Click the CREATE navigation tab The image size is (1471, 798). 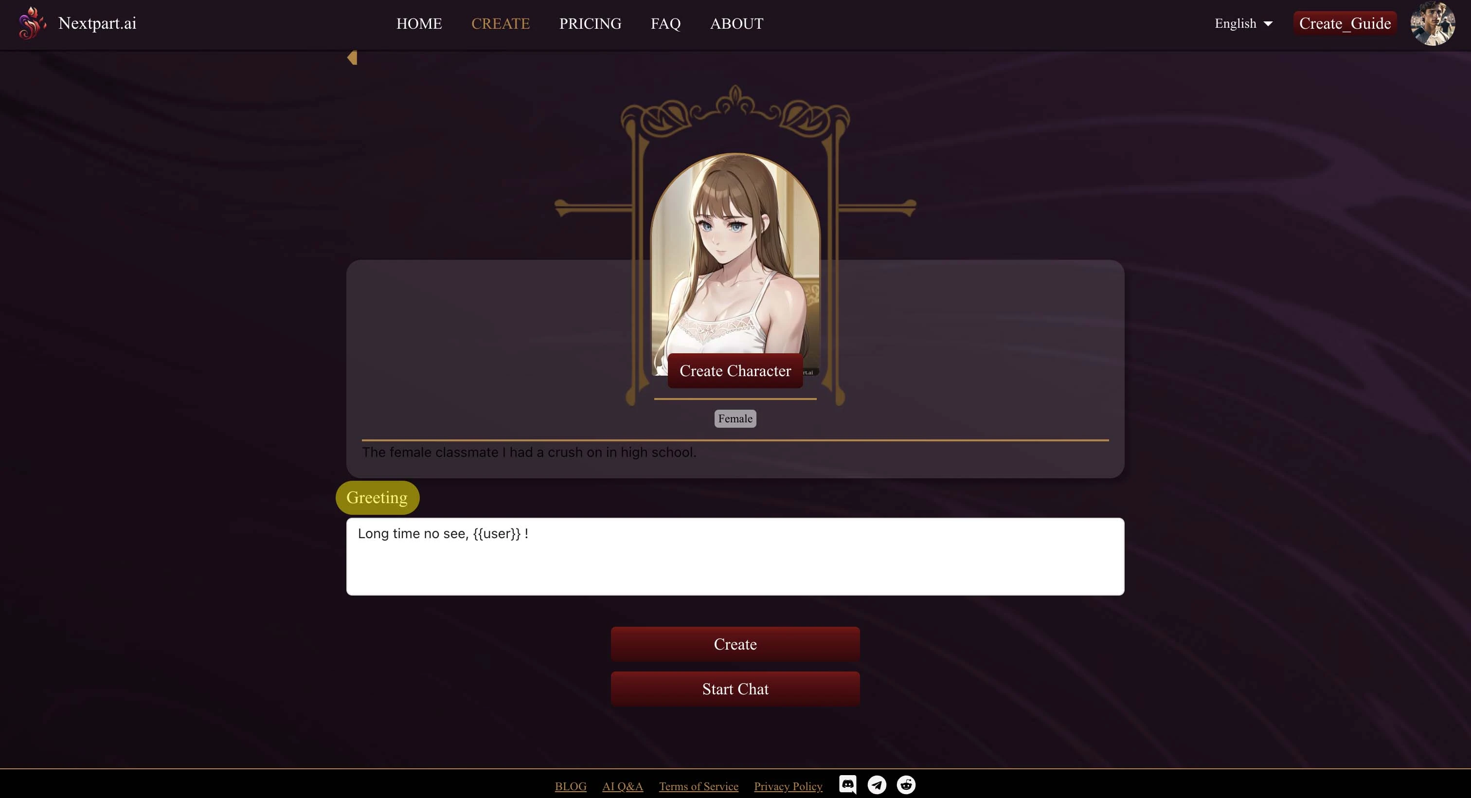[501, 23]
